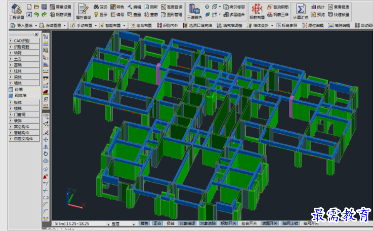
Task: Click the save floppy disk icon
Action: coord(44,7)
